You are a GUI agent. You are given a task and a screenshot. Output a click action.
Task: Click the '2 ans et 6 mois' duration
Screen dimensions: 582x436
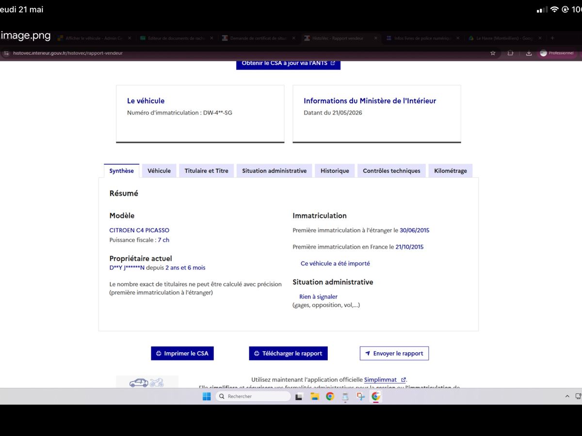pyautogui.click(x=185, y=267)
